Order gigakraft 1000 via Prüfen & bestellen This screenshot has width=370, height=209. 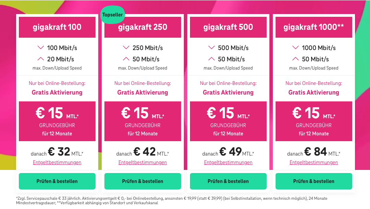[x=314, y=181]
